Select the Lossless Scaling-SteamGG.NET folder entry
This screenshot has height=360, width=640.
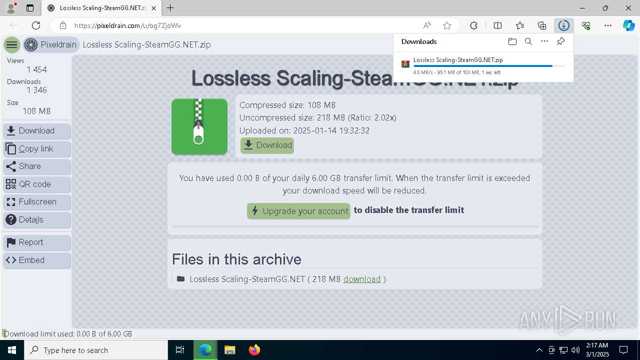pos(247,279)
